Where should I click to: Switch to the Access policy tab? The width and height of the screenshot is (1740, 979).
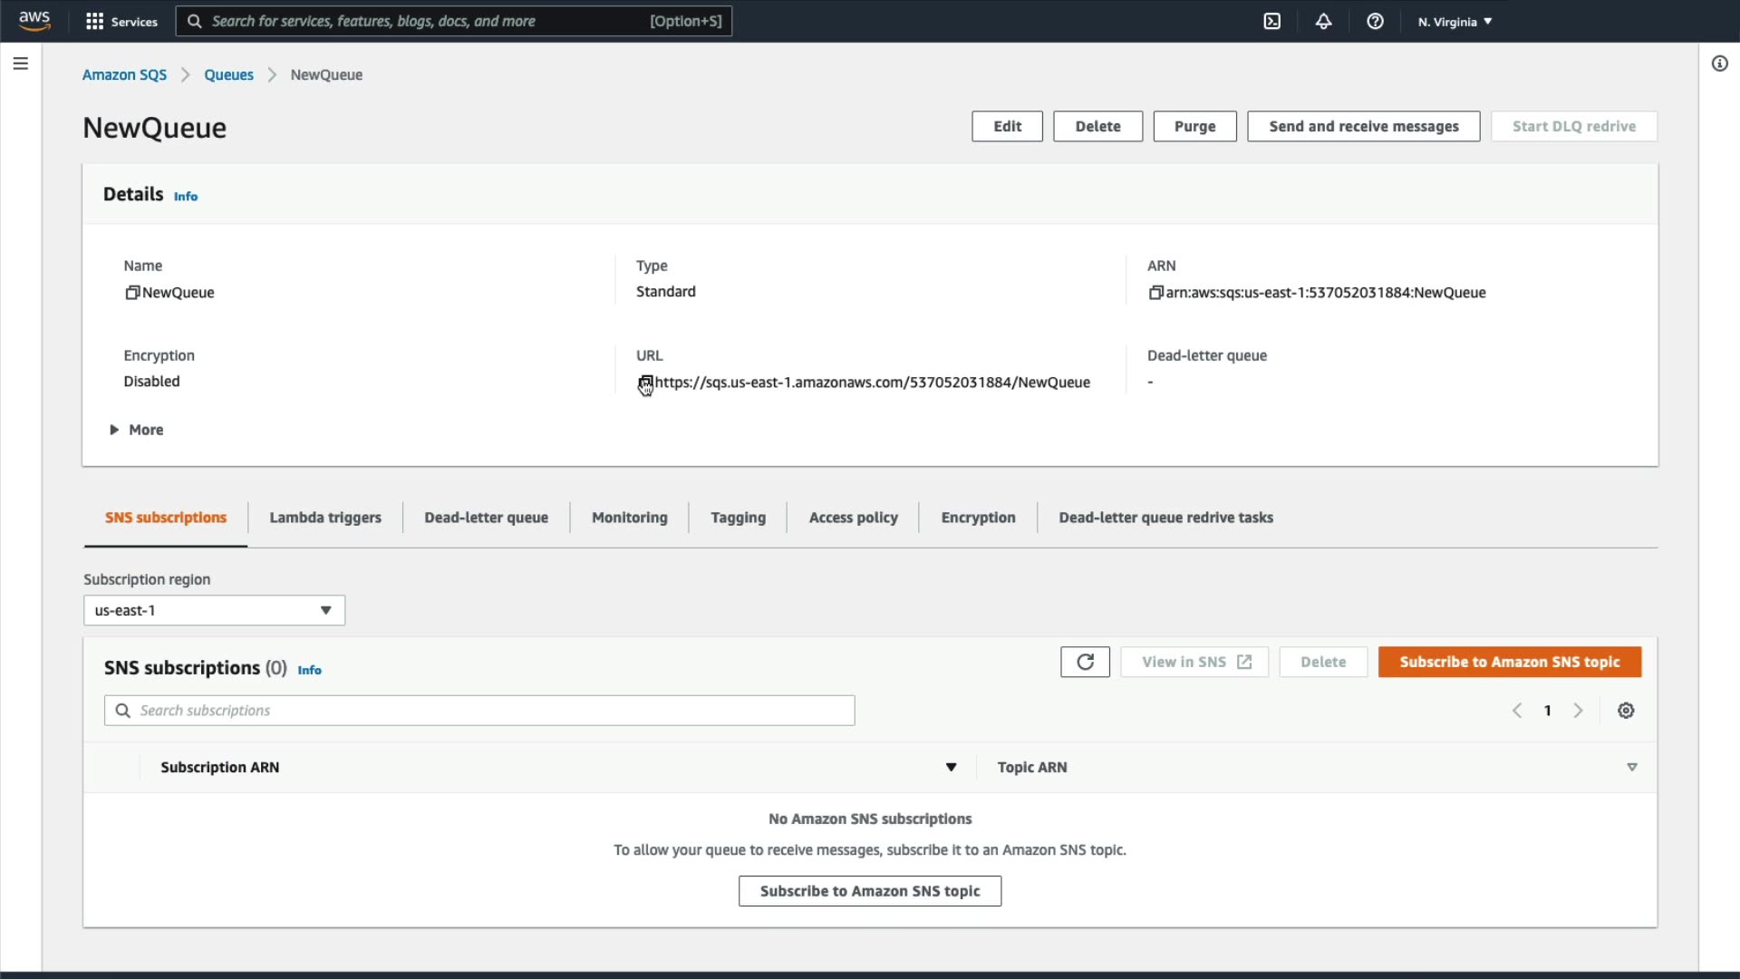853,518
